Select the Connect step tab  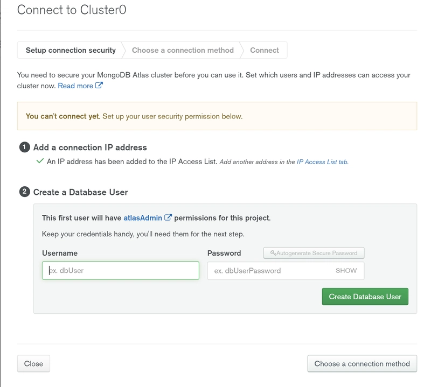265,50
